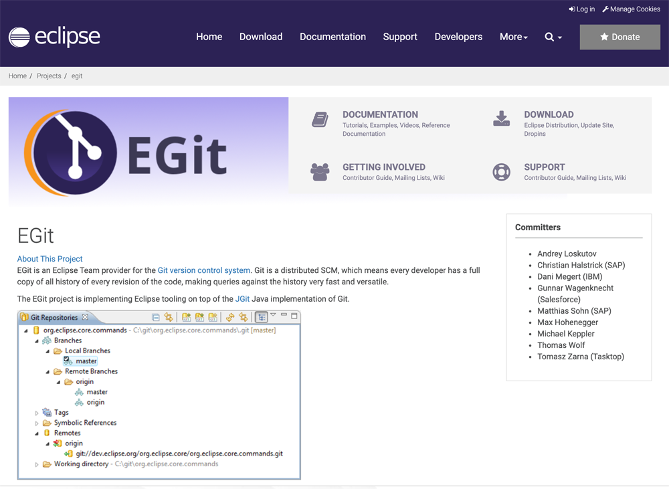Collapse the Remotes tree node
The image size is (669, 489).
(x=37, y=433)
